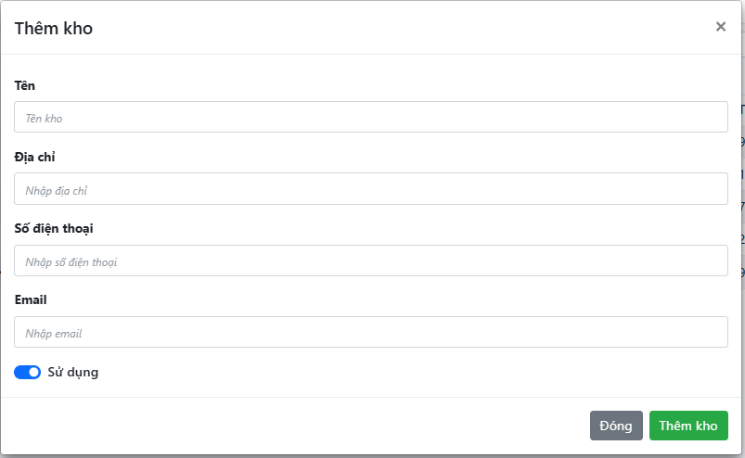Viewport: 745px width, 458px height.
Task: Toggle the Sử dụng switch off
Action: pyautogui.click(x=28, y=373)
